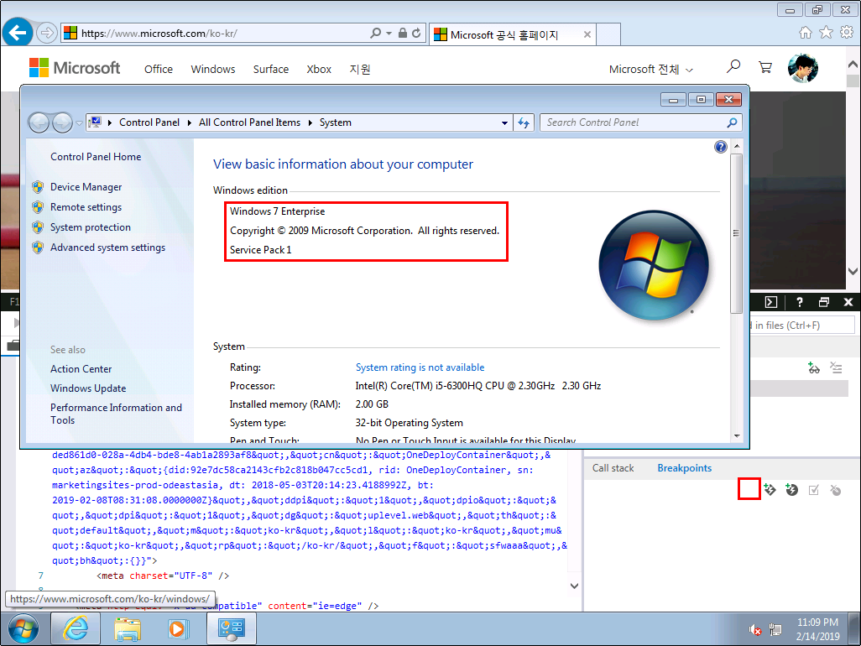Click the web page scrollbar down arrow
This screenshot has height=646, width=861.
pyautogui.click(x=853, y=271)
